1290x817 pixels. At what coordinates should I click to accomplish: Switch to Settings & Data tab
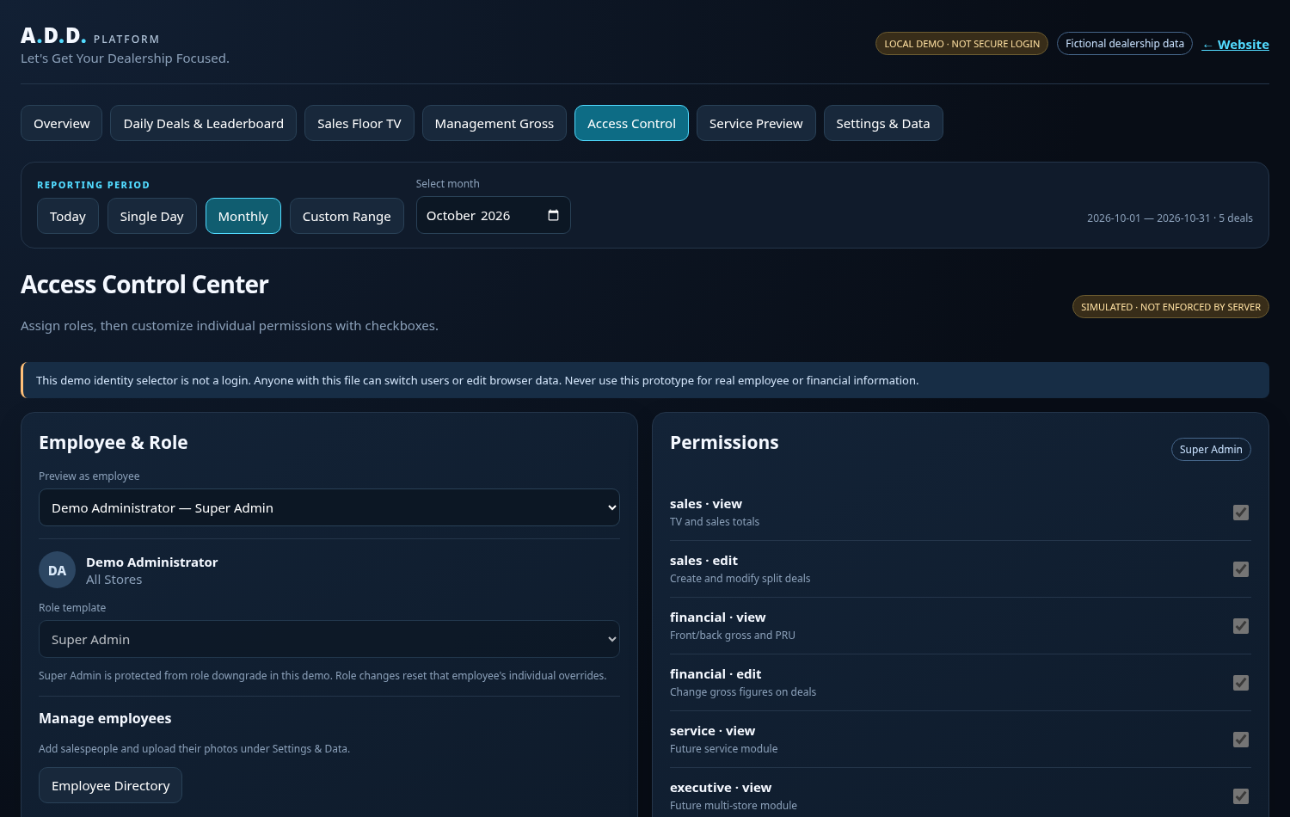tap(883, 123)
